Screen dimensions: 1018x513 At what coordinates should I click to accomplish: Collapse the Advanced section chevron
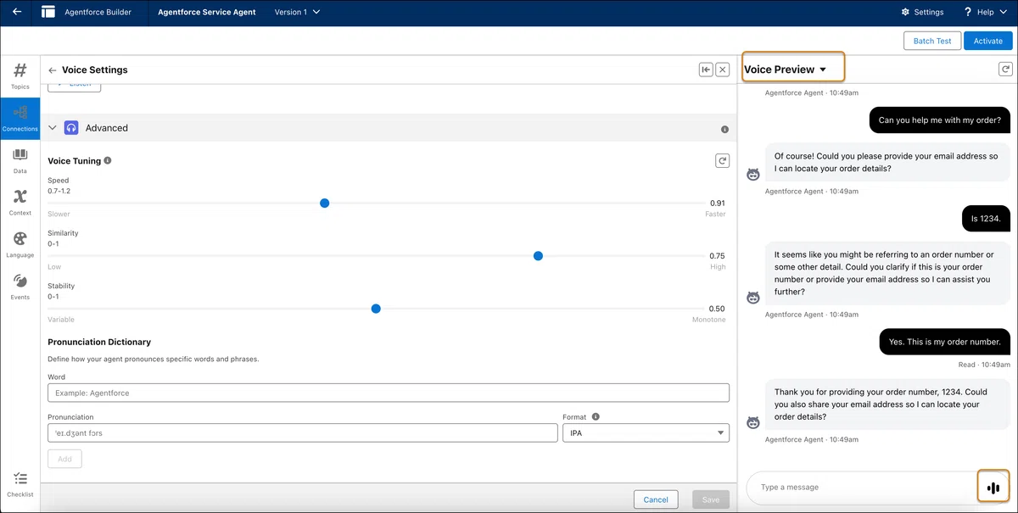(53, 128)
